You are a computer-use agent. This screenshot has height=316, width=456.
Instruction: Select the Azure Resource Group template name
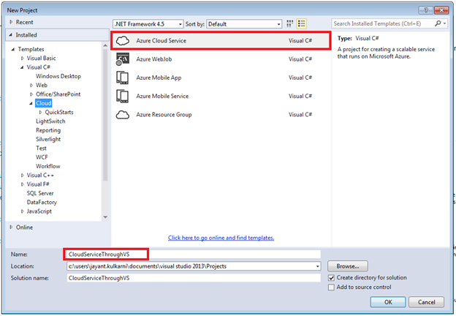click(x=164, y=115)
